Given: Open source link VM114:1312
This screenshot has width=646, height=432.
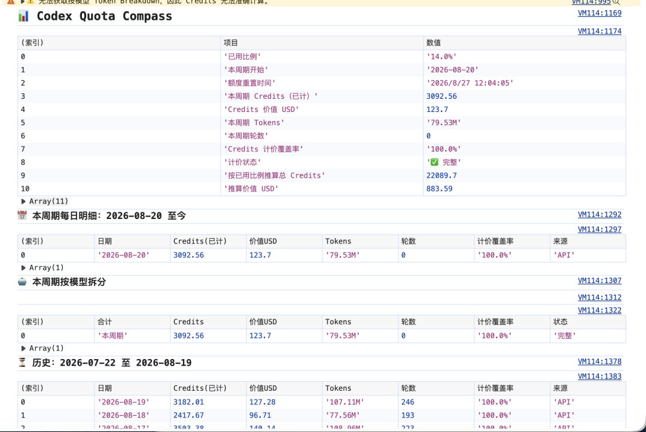Looking at the screenshot, I should (x=599, y=297).
